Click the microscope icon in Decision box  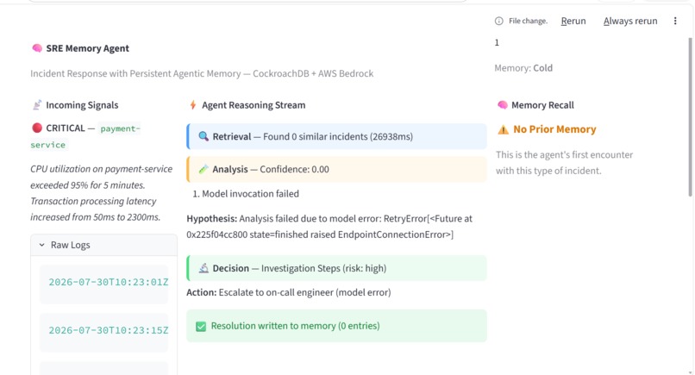[203, 268]
